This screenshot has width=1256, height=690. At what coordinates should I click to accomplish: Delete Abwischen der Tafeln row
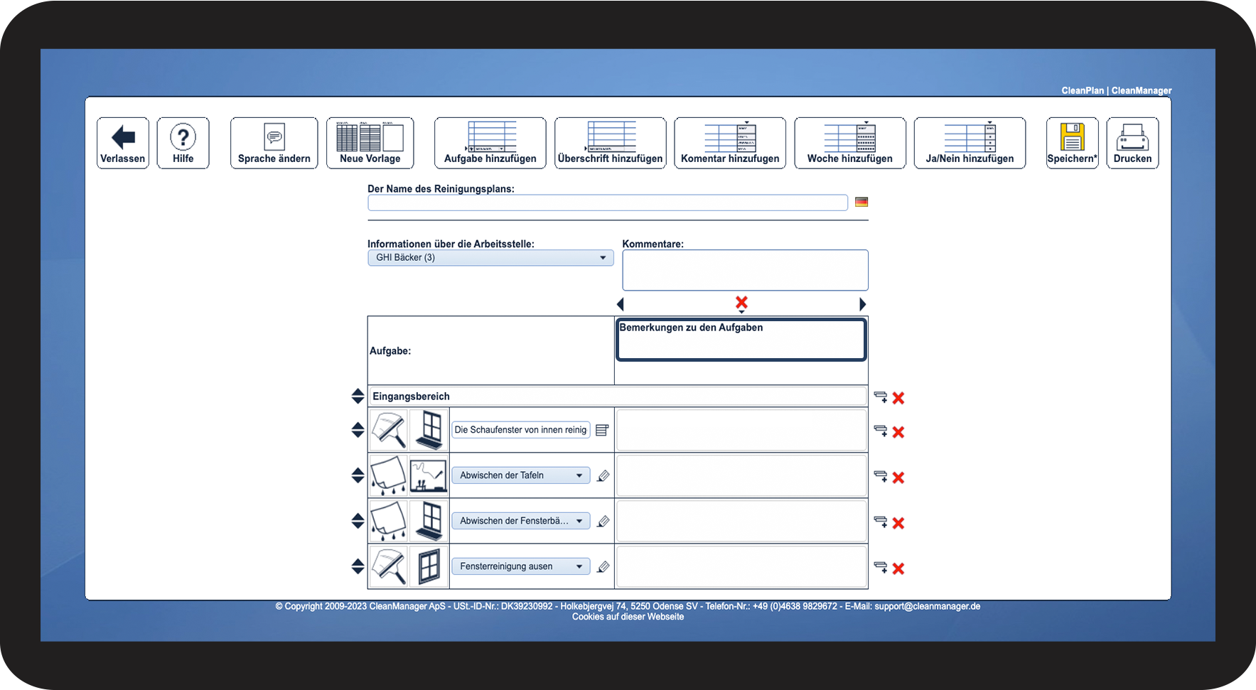point(898,478)
